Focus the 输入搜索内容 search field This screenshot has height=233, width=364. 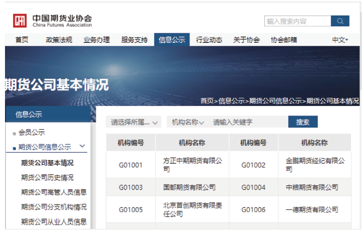(x=297, y=21)
